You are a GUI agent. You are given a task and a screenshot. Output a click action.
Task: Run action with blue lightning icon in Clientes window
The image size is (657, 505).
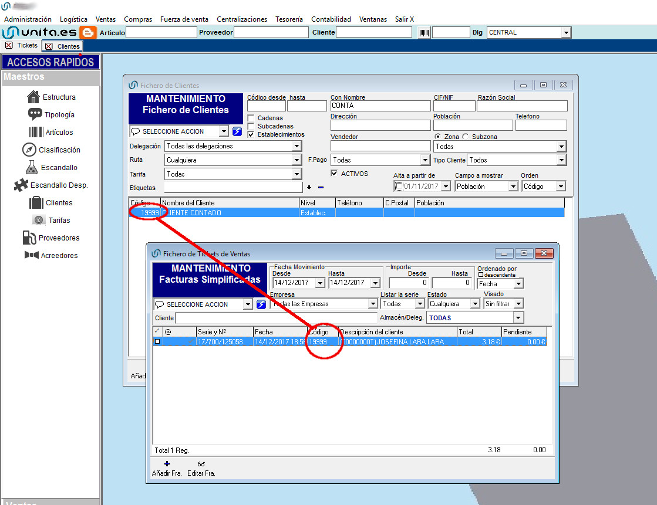pyautogui.click(x=237, y=131)
